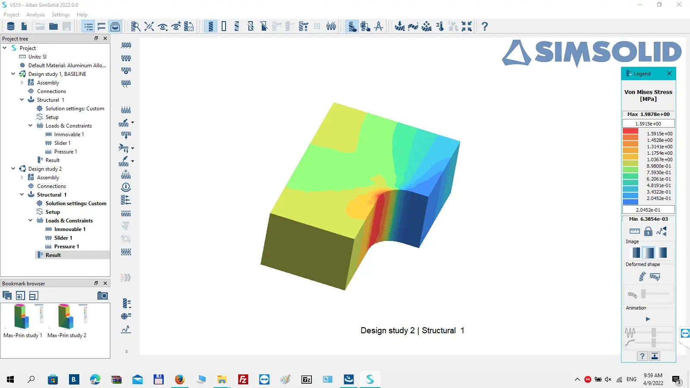Expand Assembly under Design study 2
Viewport: 690px width, 388px height.
(22, 177)
